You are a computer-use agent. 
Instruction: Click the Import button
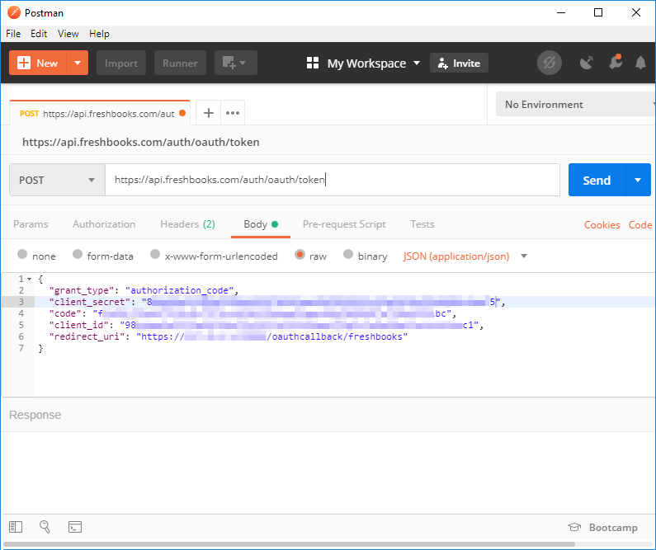click(x=121, y=63)
